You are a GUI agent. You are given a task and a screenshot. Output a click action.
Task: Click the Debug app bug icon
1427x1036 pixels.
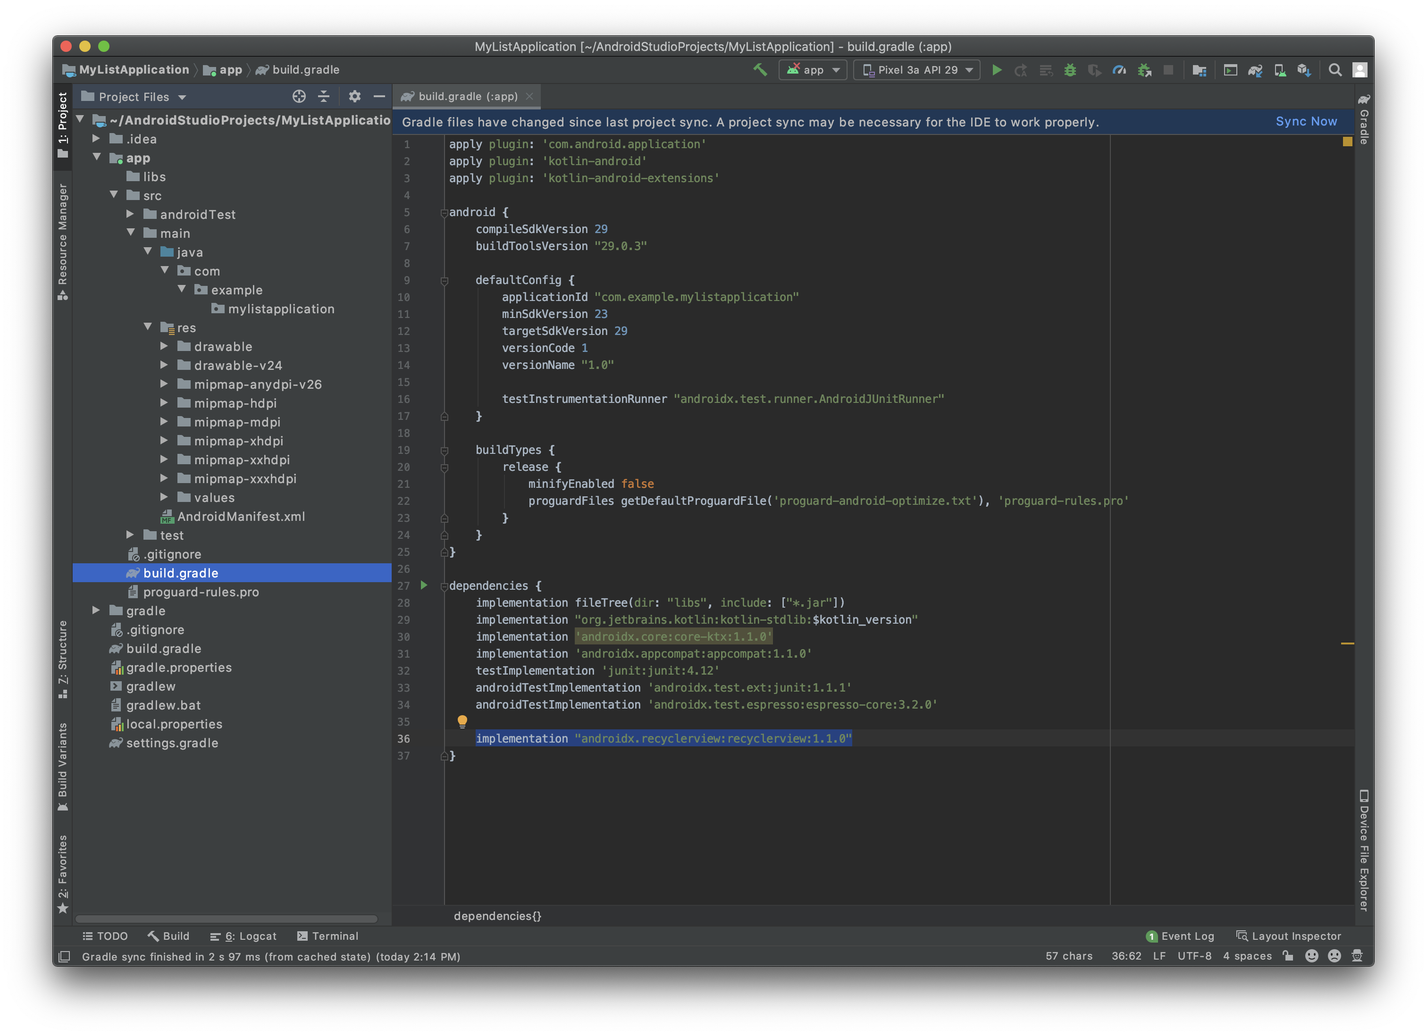pos(1070,70)
